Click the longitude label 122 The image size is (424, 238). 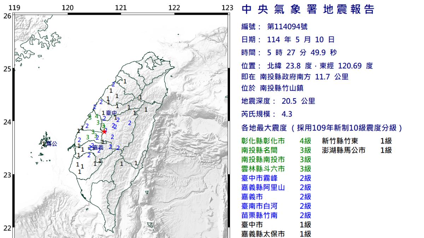pyautogui.click(x=174, y=8)
